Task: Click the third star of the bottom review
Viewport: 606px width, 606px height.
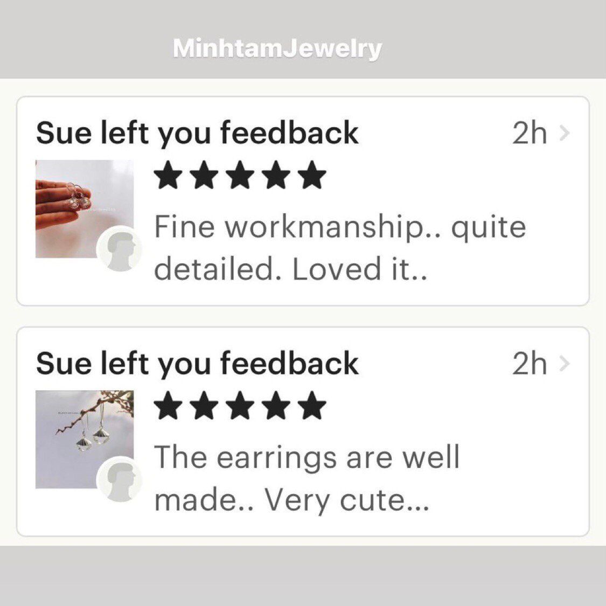Action: [x=240, y=406]
